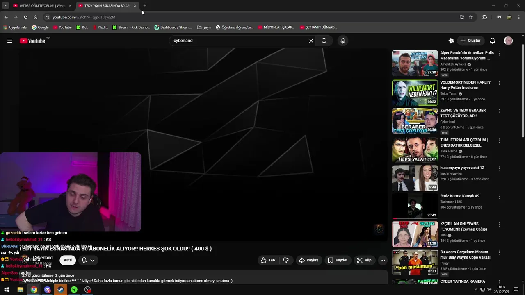Open Stream - Kick Dashboard bookmark
The width and height of the screenshot is (525, 295).
[x=131, y=27]
